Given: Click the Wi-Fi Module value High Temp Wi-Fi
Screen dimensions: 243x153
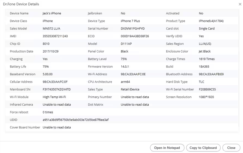Looking at the screenshot, I should point(54,97).
